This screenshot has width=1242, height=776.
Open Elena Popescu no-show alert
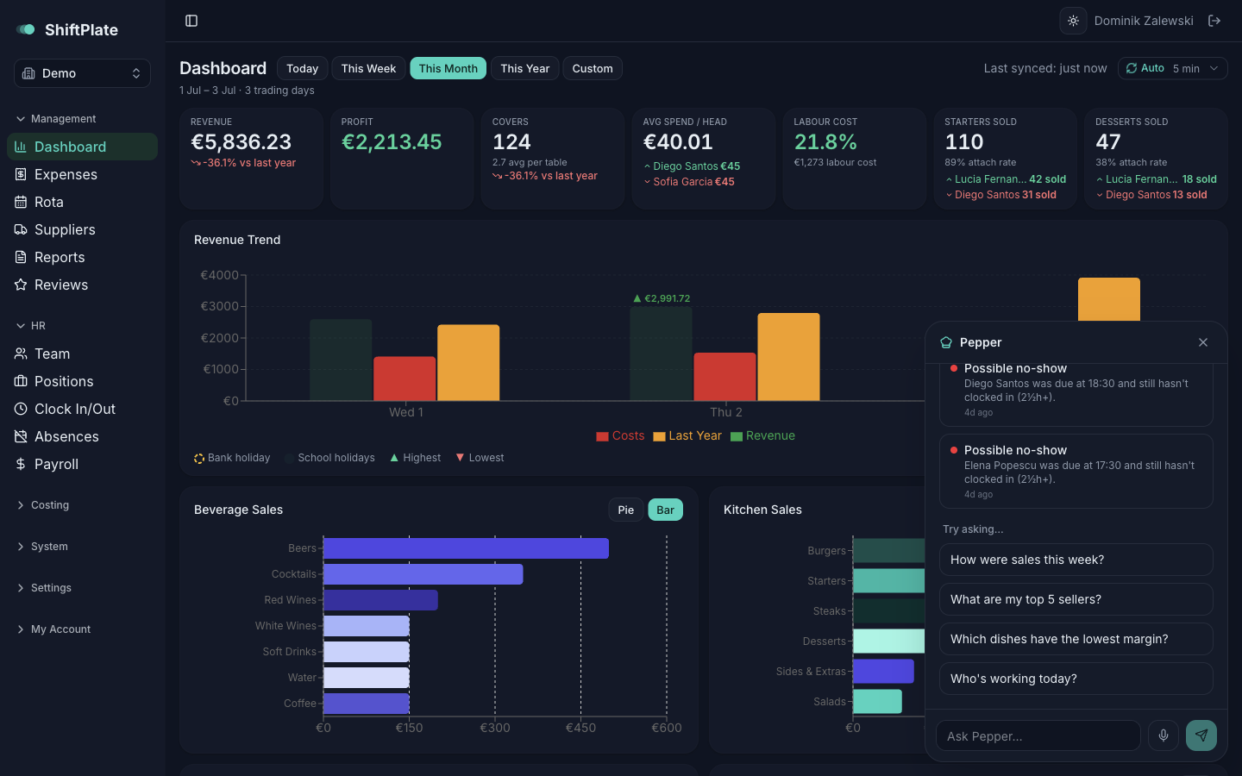click(x=1076, y=471)
